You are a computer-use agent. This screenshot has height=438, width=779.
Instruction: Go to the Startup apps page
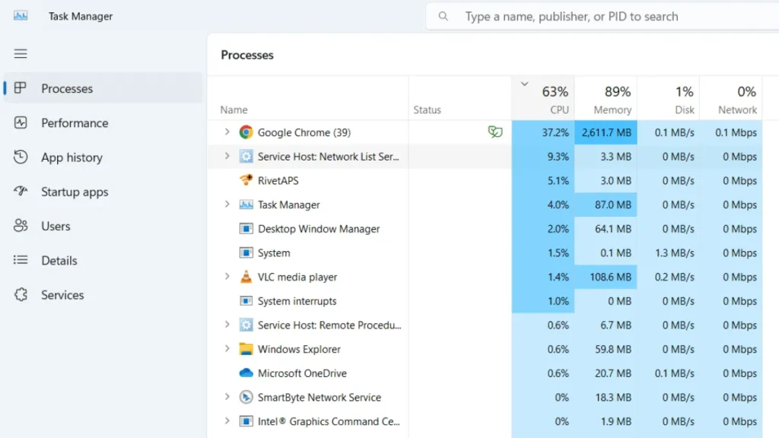[103, 191]
